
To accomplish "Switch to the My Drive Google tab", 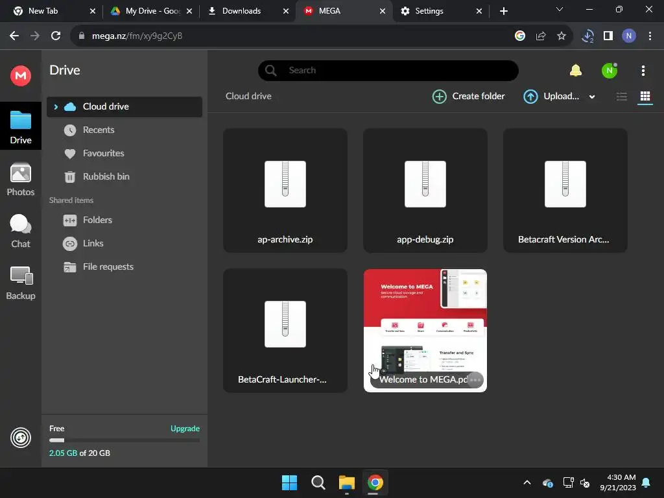I will 150,11.
